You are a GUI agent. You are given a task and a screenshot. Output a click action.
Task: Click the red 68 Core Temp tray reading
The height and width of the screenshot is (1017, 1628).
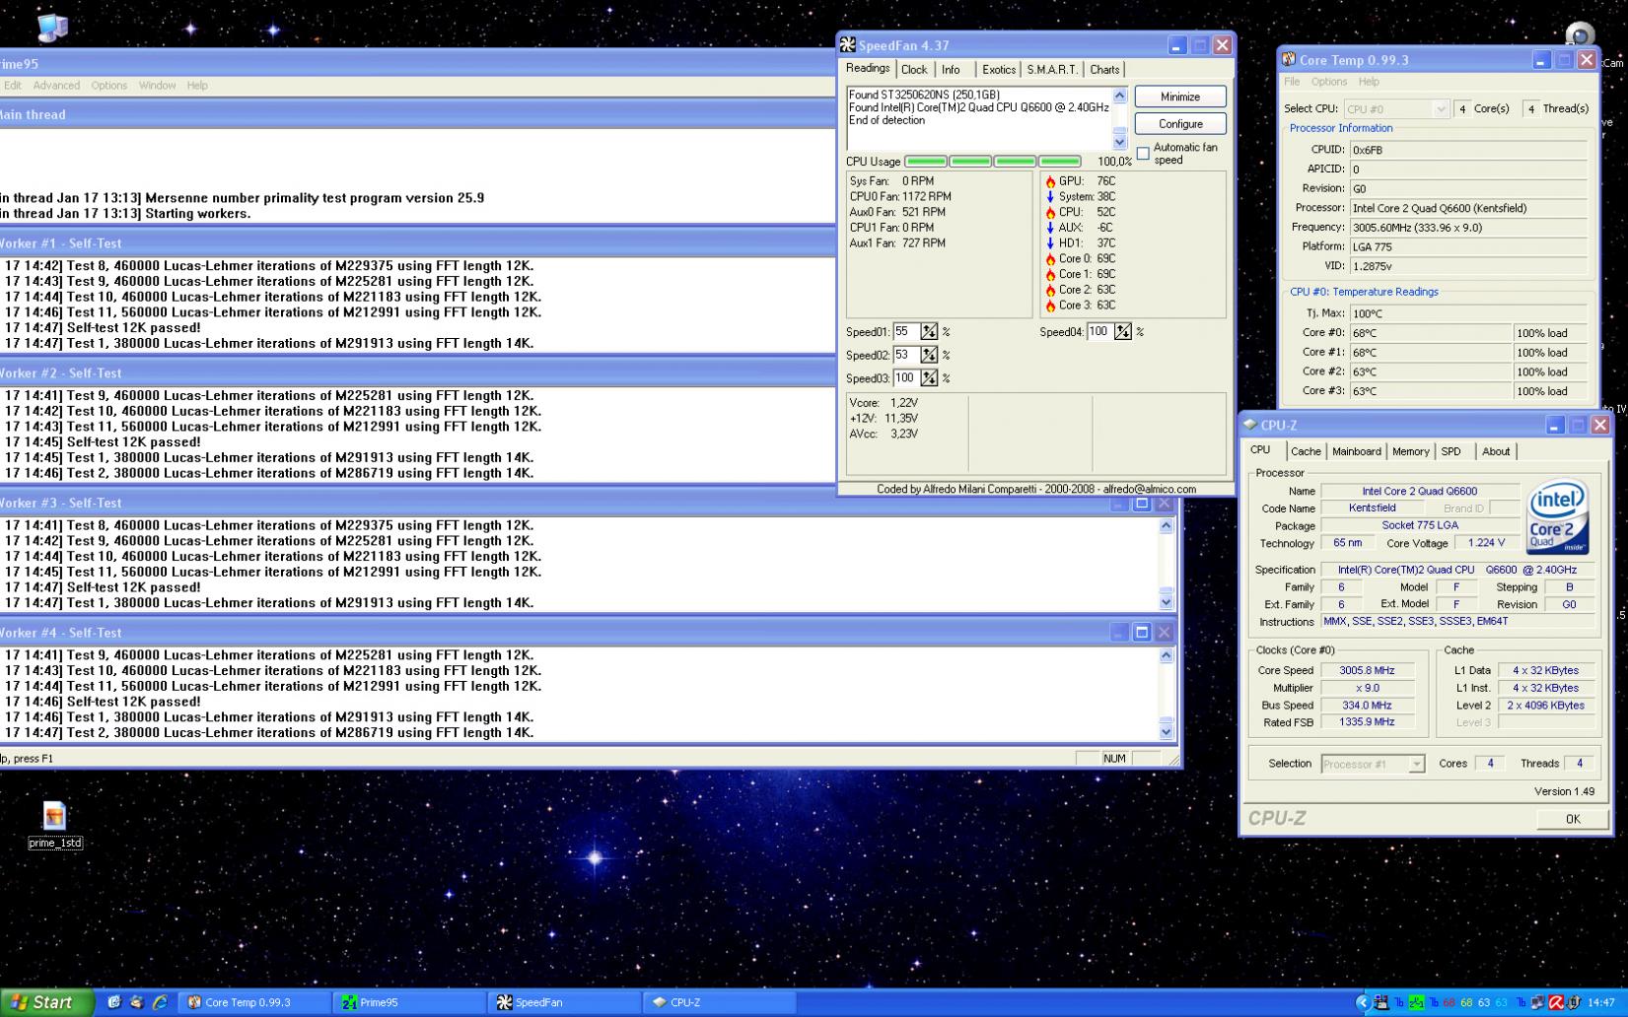click(1449, 1002)
